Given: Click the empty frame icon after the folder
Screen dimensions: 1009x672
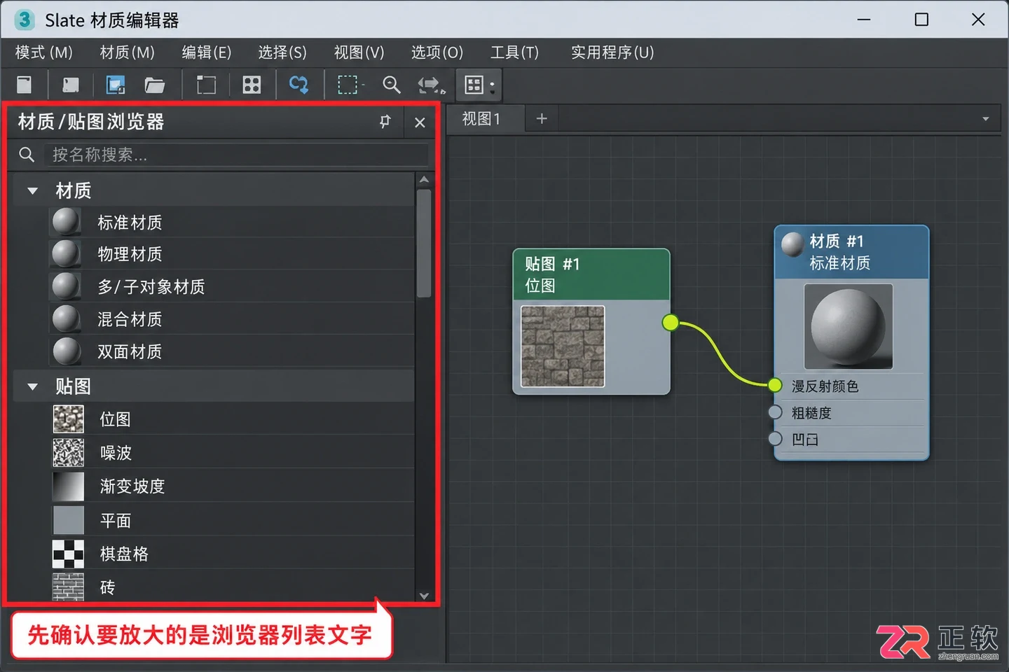Looking at the screenshot, I should point(206,85).
